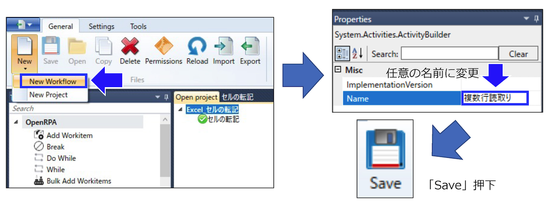The image size is (551, 206).
Task: Collapse the Misc property category
Action: [x=337, y=69]
